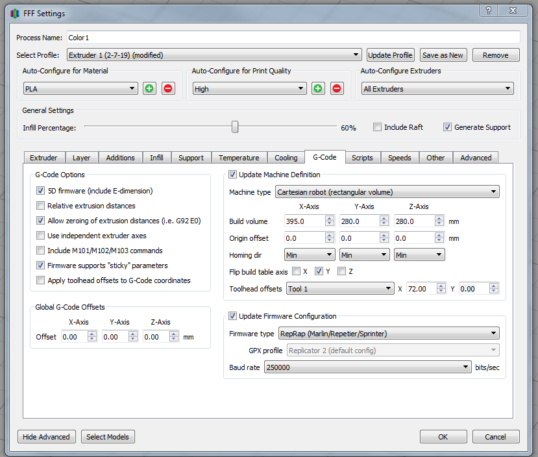Click the Process Name input field
The width and height of the screenshot is (538, 457).
tap(293, 38)
